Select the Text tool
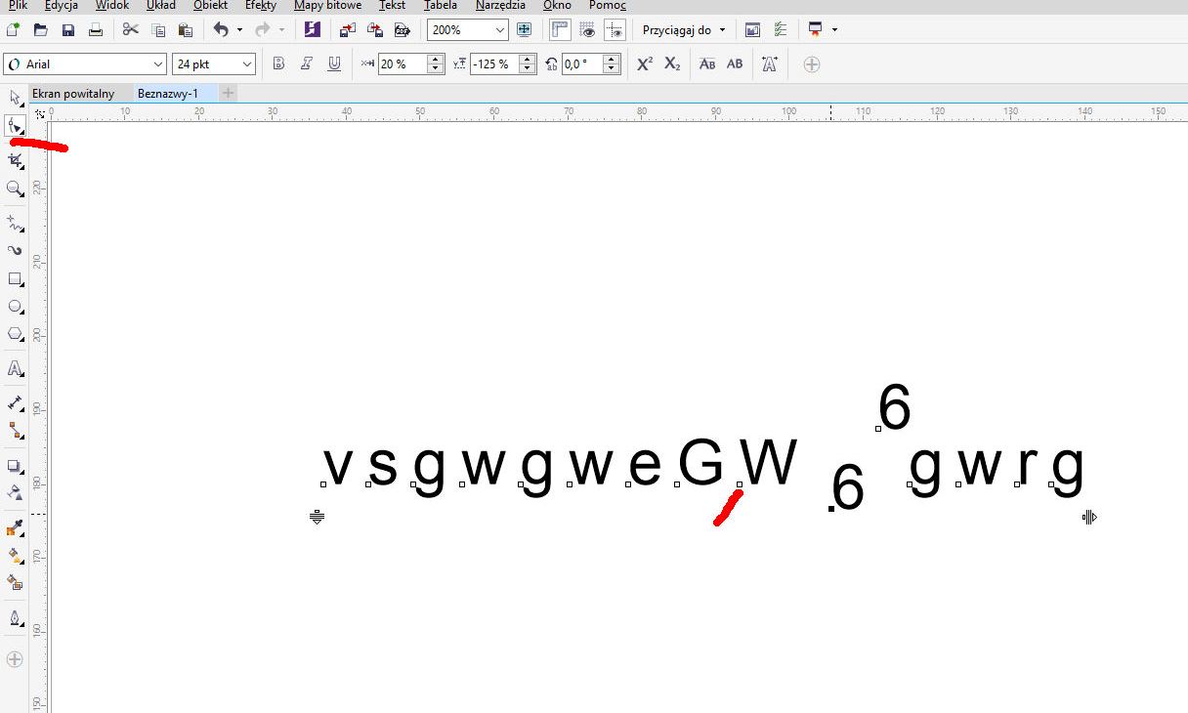1188x713 pixels. tap(15, 368)
